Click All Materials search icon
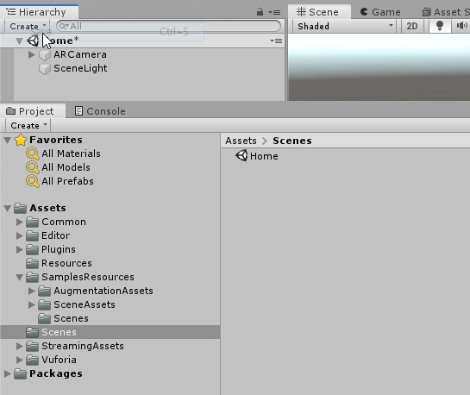This screenshot has height=395, width=470. point(33,154)
